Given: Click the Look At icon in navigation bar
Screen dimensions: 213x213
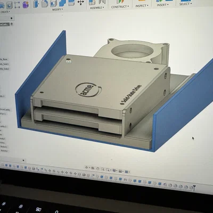Looking at the screenshot, I should click(x=93, y=168).
